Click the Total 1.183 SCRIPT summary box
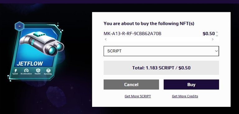 click(x=161, y=68)
